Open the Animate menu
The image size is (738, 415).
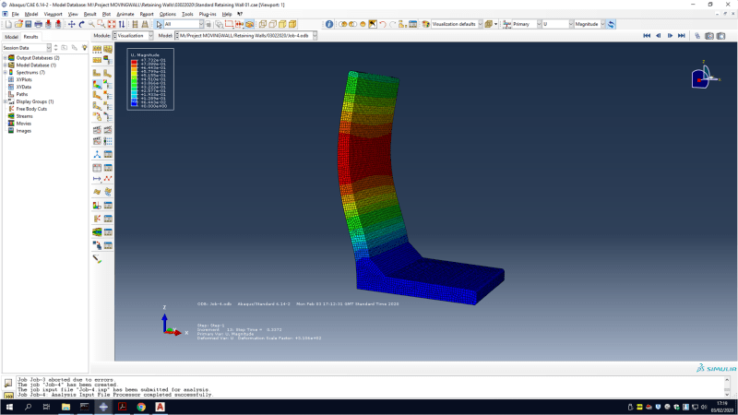[125, 14]
